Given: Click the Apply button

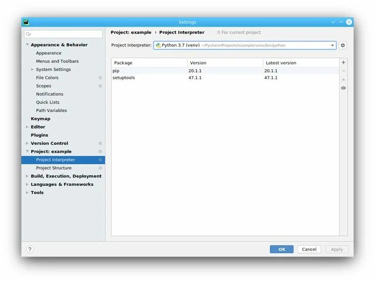Looking at the screenshot, I should (x=337, y=249).
